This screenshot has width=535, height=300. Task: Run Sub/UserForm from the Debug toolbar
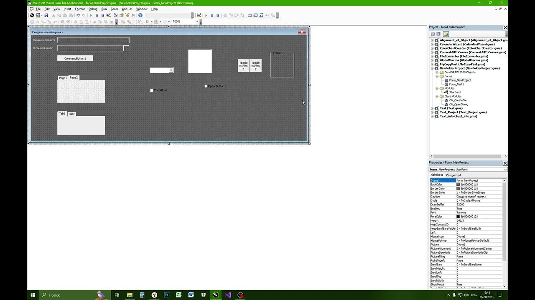206,15
